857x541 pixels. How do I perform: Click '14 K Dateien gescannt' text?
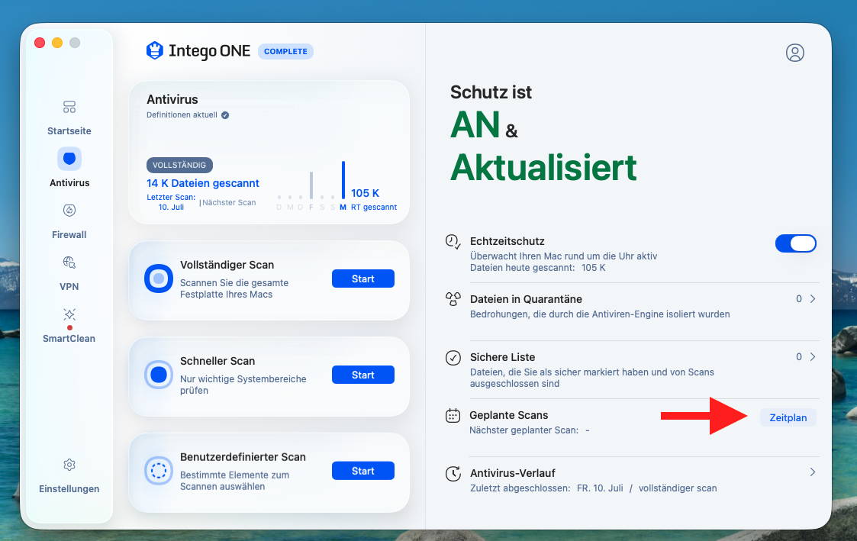(203, 184)
